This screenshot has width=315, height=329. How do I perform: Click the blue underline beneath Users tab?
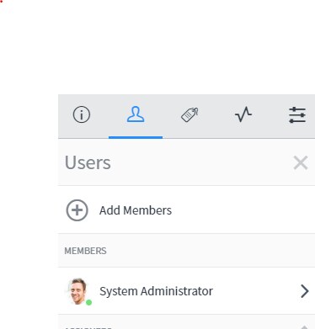[x=136, y=137]
